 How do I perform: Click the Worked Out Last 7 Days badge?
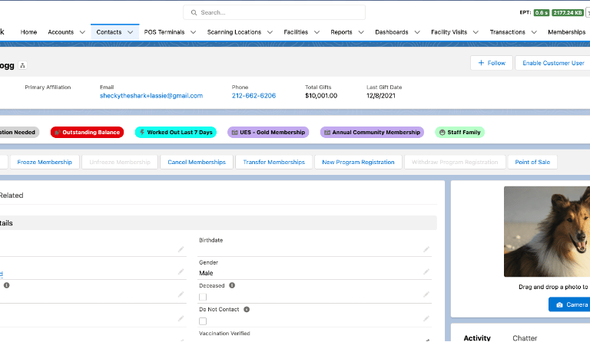176,132
